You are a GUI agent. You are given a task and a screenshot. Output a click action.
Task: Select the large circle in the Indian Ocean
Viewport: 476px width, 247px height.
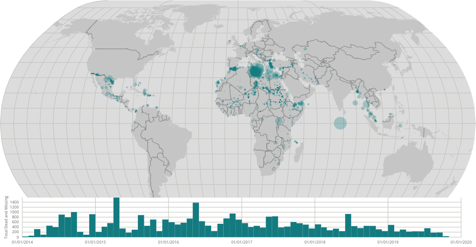(340, 123)
